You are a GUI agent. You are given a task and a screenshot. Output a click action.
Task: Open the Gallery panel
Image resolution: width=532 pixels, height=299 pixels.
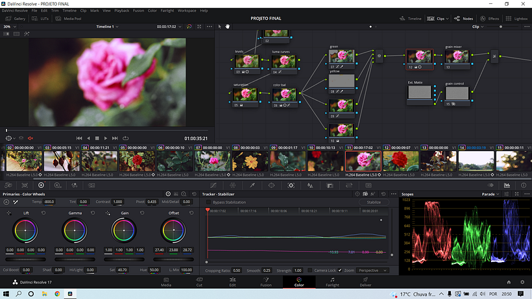[x=16, y=19]
